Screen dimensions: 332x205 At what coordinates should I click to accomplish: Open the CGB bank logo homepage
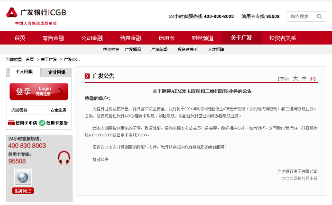pyautogui.click(x=36, y=13)
